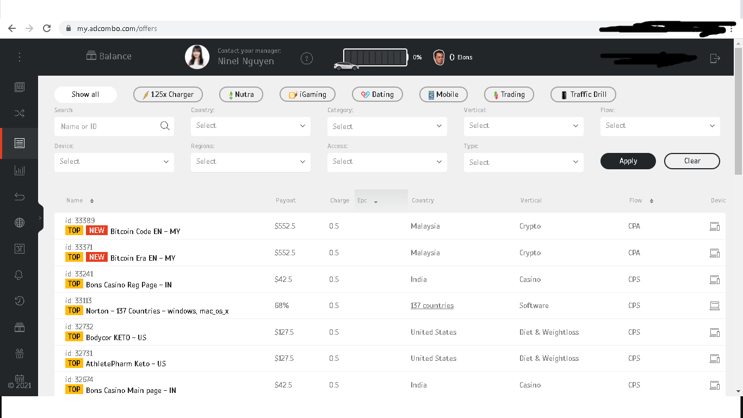Image resolution: width=743 pixels, height=418 pixels.
Task: Click the framed-letter language sidebar icon
Action: (20, 249)
